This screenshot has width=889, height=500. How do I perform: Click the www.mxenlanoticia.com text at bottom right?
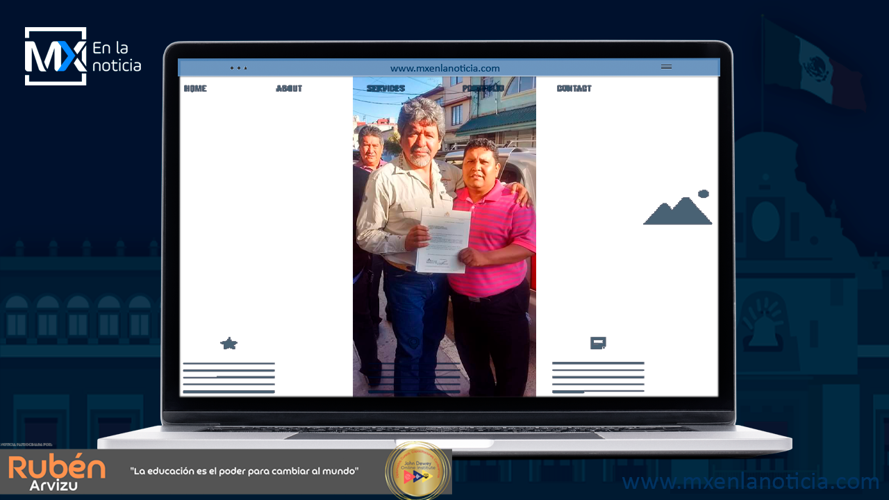tap(751, 482)
